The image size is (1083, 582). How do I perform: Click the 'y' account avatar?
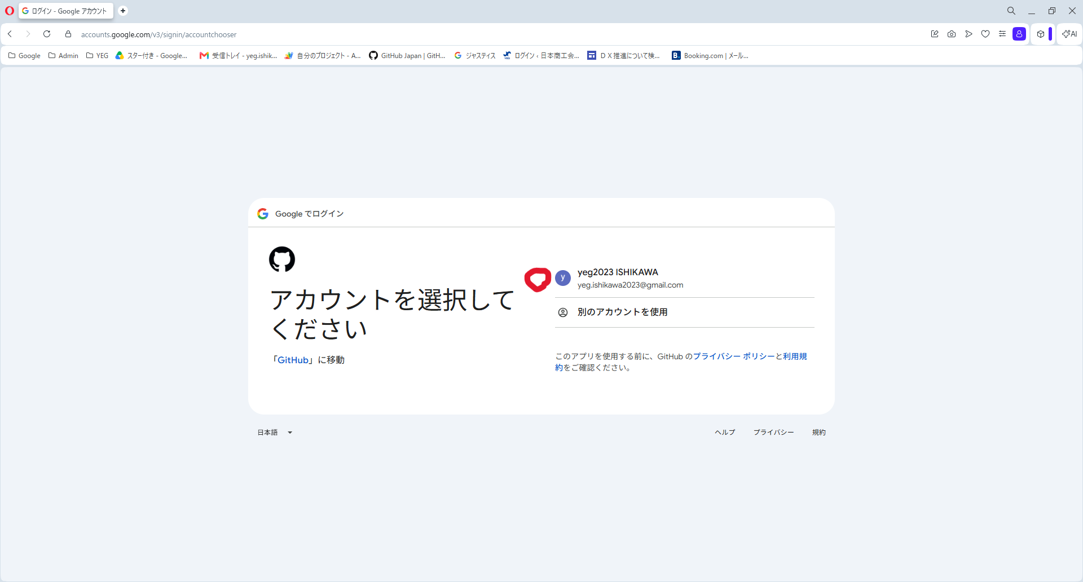tap(563, 277)
